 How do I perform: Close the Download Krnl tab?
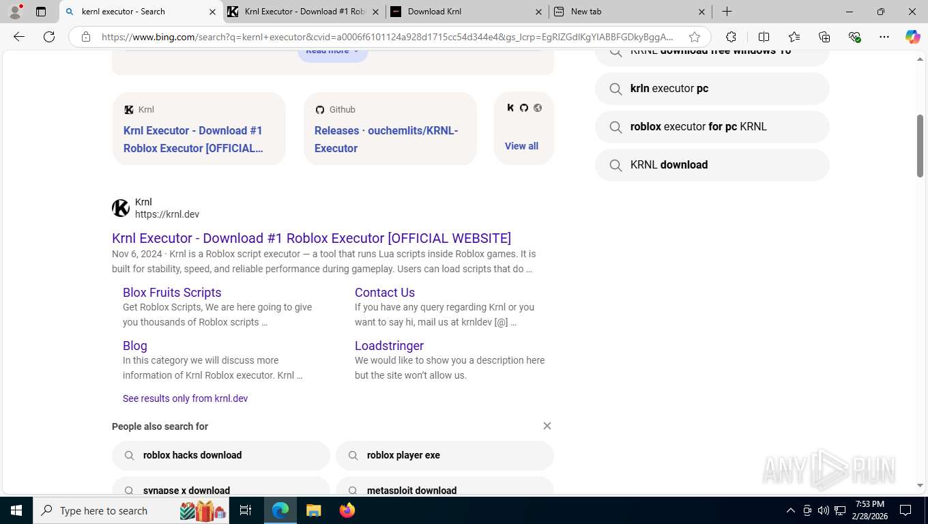pos(538,12)
